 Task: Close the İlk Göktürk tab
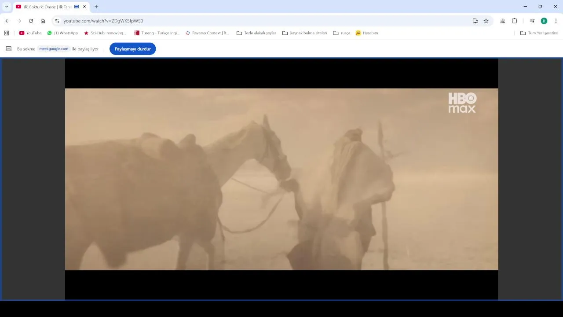[84, 7]
